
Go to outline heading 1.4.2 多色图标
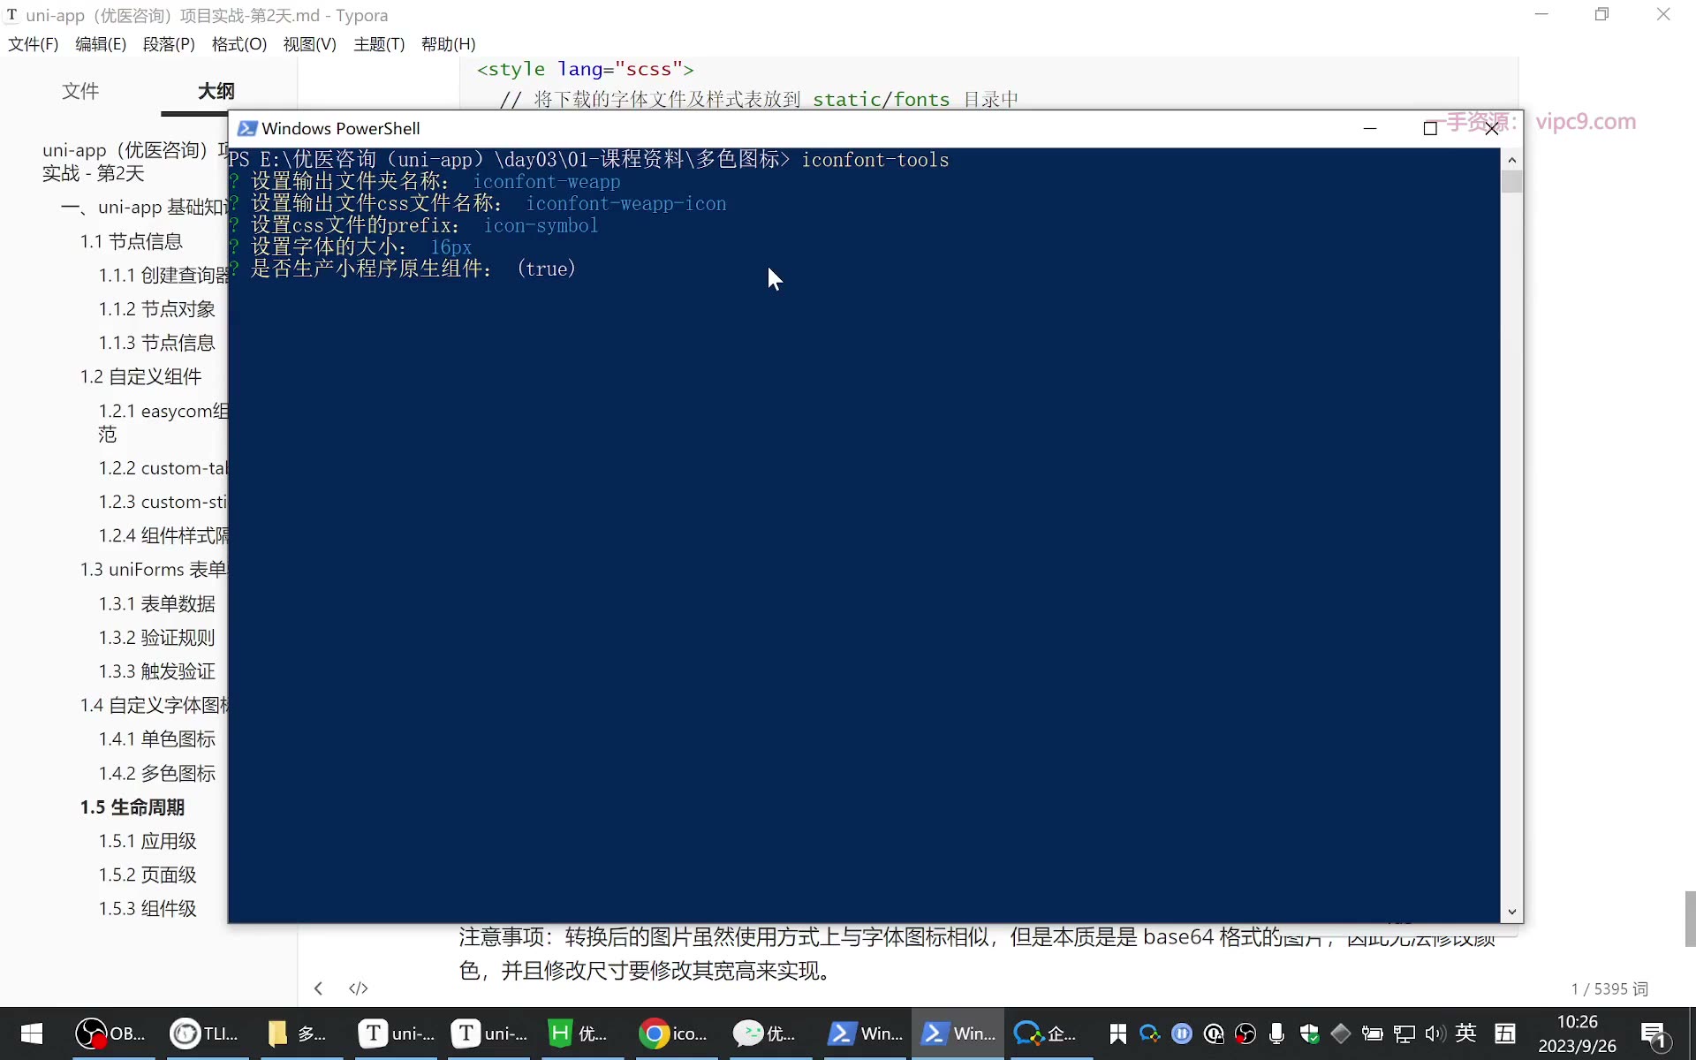[157, 773]
